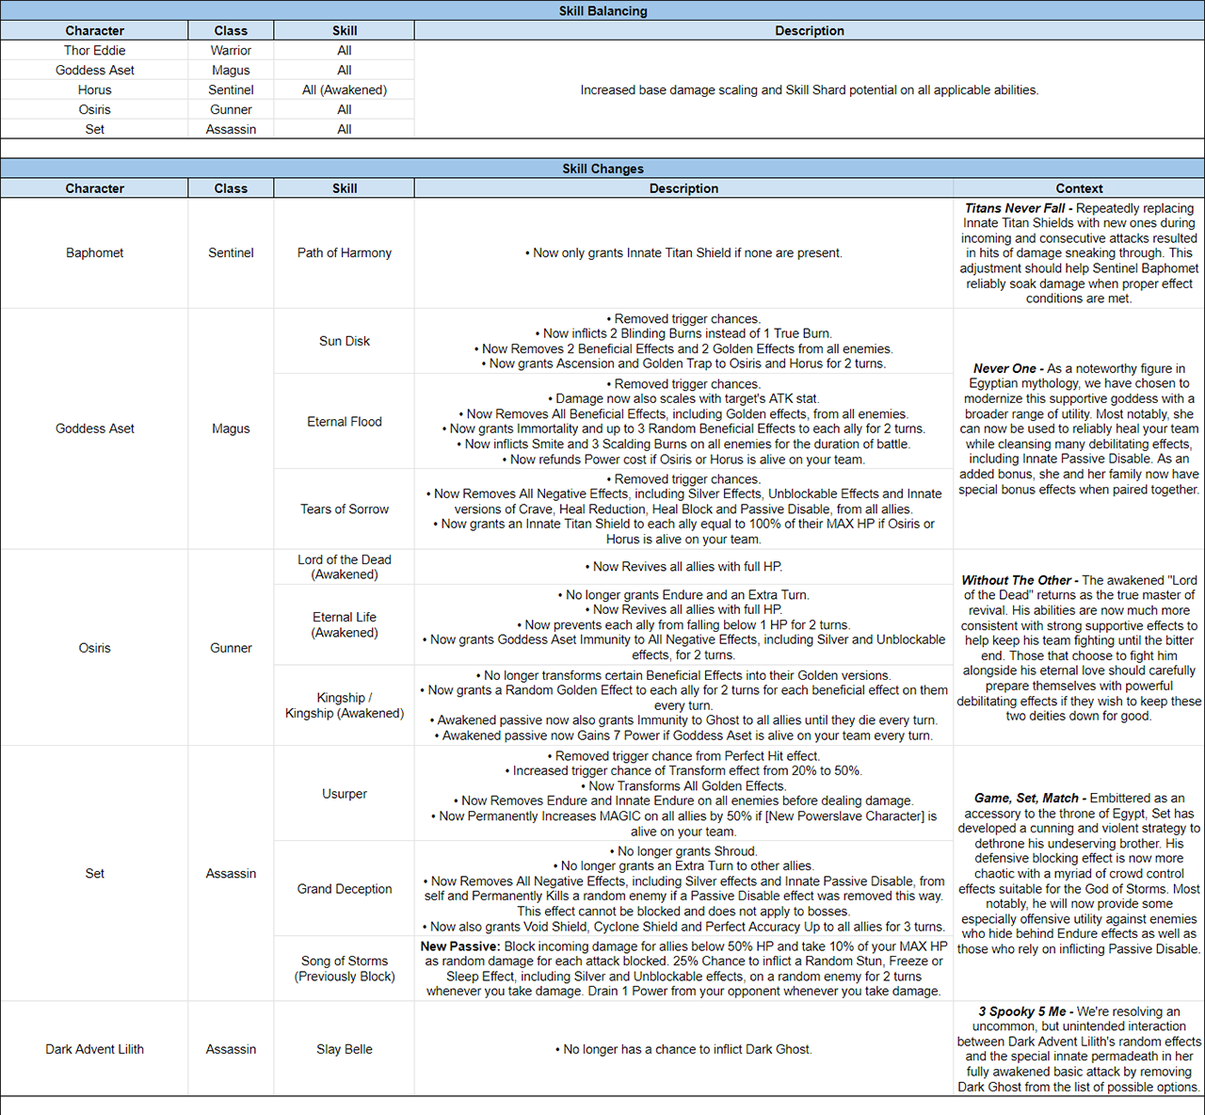Select the Skill Changes section header
The height and width of the screenshot is (1115, 1205).
[x=602, y=169]
